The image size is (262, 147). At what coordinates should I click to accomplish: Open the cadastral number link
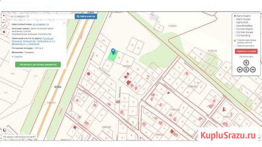click(41, 24)
